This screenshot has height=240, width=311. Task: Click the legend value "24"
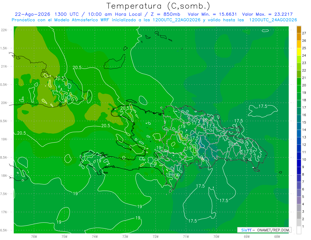(x=304, y=55)
